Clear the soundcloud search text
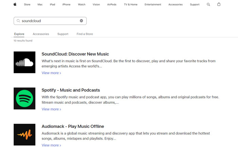Image resolution: width=238 pixels, height=154 pixels. pos(81,21)
